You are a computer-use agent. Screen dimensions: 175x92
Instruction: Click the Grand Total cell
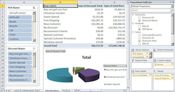tap(60, 46)
